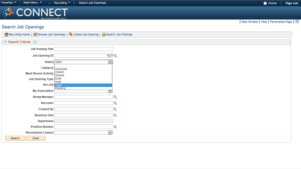Viewport: 301px width, 169px height.
Task: Click the page grid icon beside Personalize Page
Action: tap(297, 22)
